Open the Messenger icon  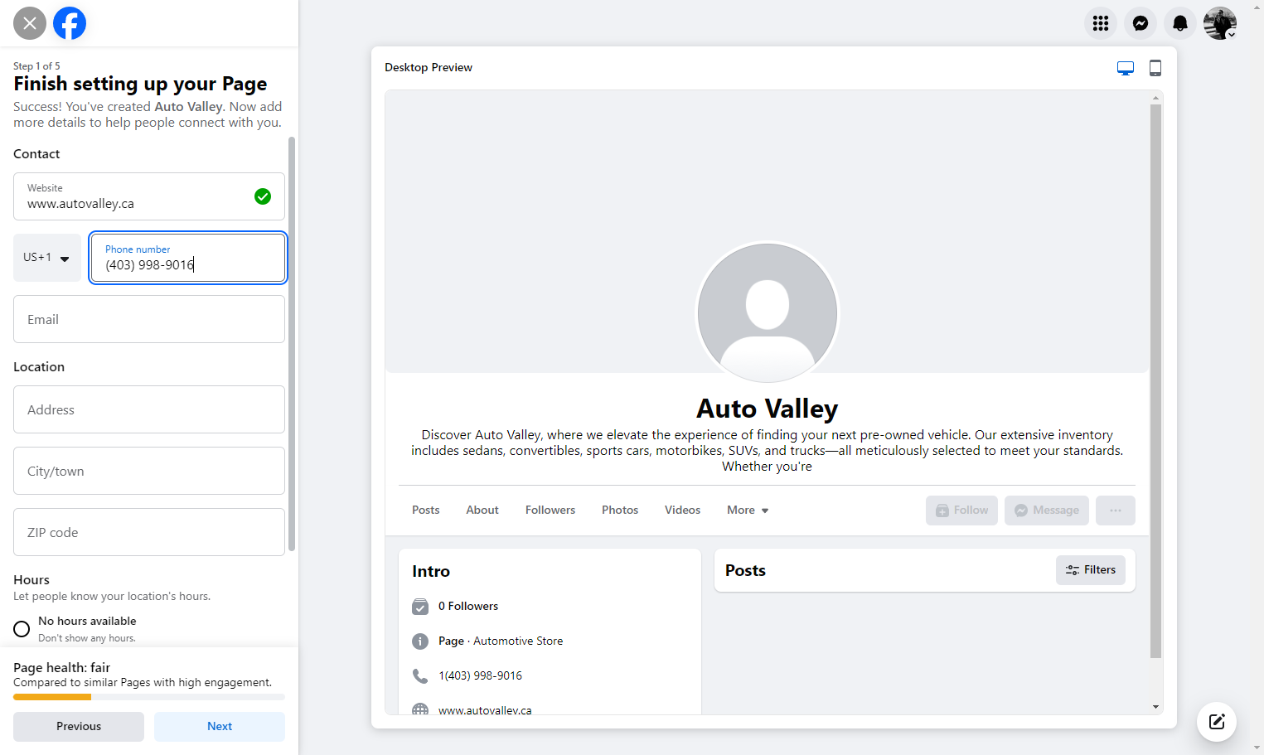coord(1141,23)
